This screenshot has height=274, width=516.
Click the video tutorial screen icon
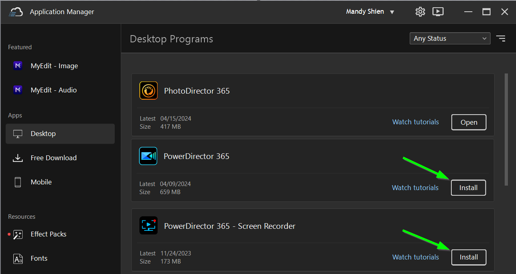click(x=438, y=12)
